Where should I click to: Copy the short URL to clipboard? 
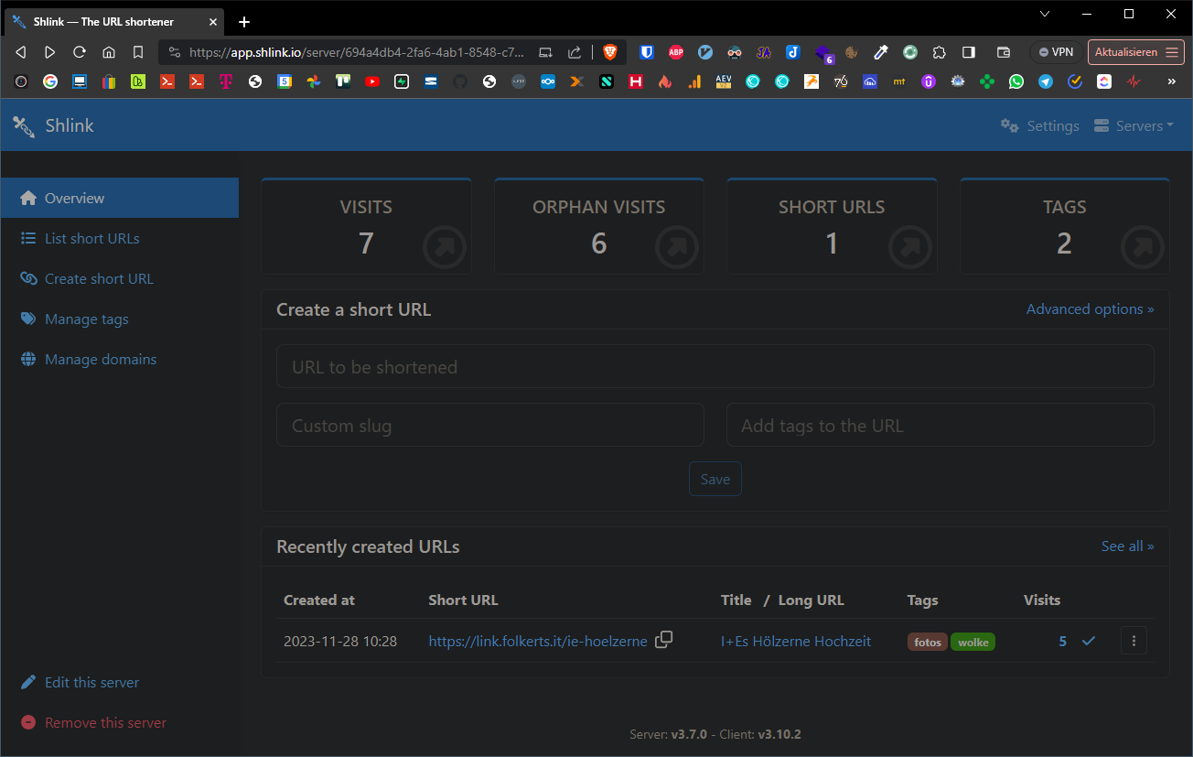(664, 640)
